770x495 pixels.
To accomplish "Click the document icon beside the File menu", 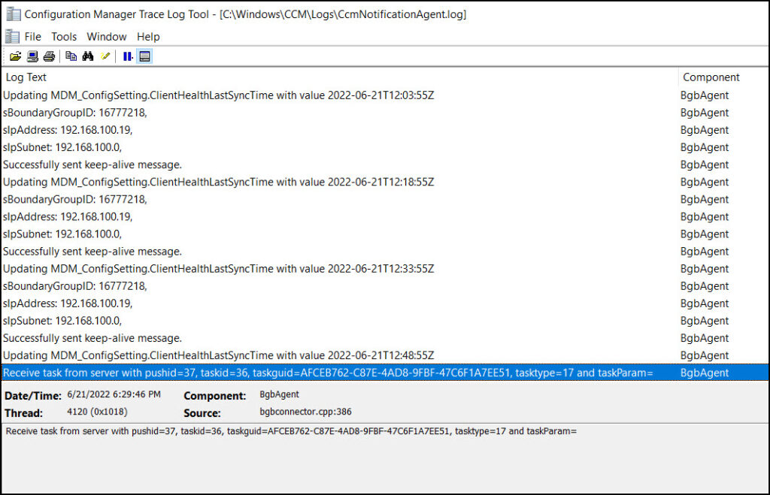I will click(12, 37).
